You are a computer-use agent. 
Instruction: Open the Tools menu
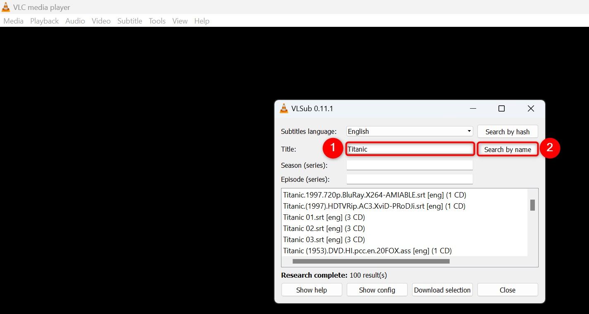pyautogui.click(x=157, y=21)
